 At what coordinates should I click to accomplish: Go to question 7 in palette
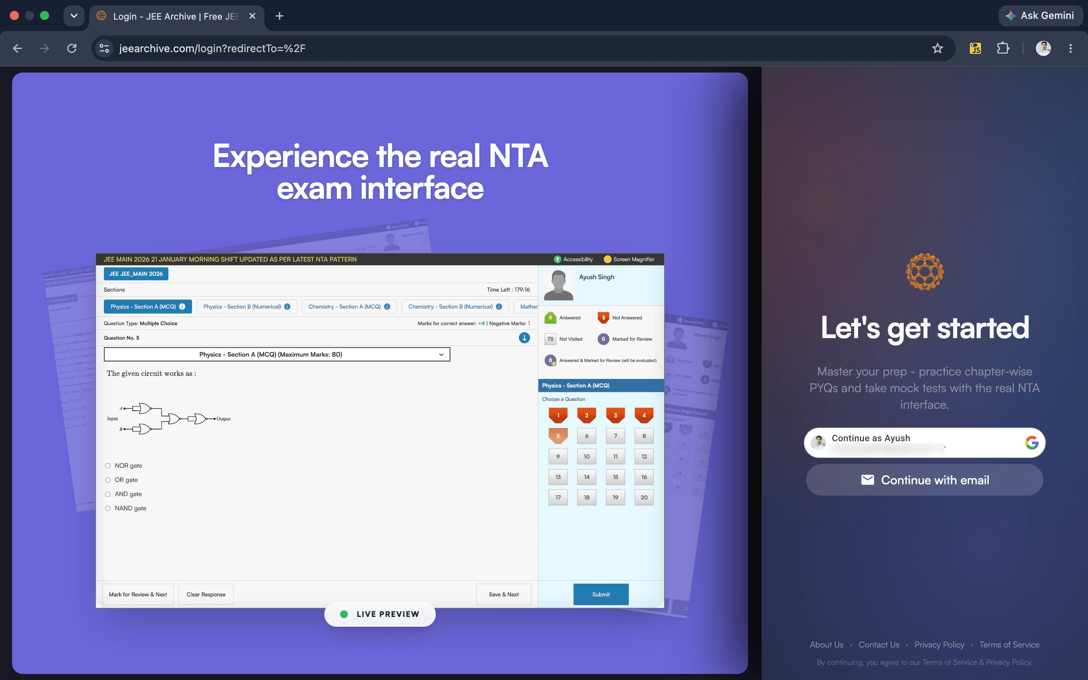coord(615,436)
